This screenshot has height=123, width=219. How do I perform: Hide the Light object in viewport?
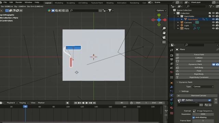(x=213, y=25)
